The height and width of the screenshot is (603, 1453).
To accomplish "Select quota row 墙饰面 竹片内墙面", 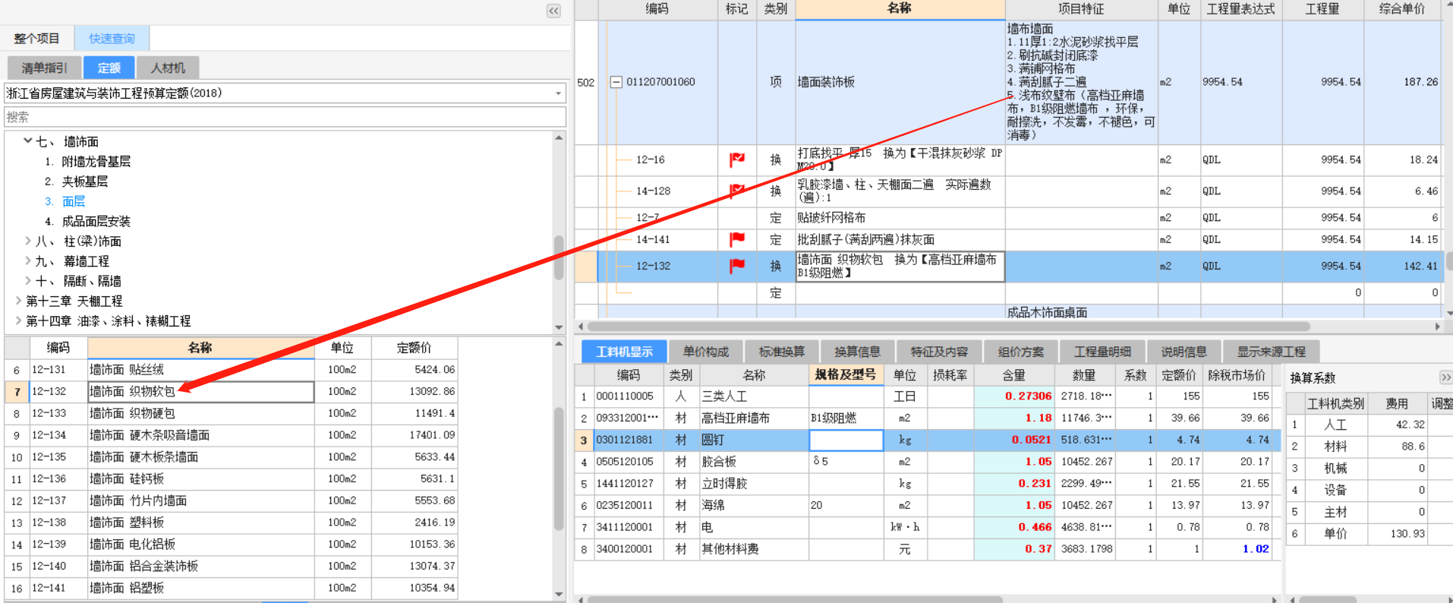I will pos(231,500).
